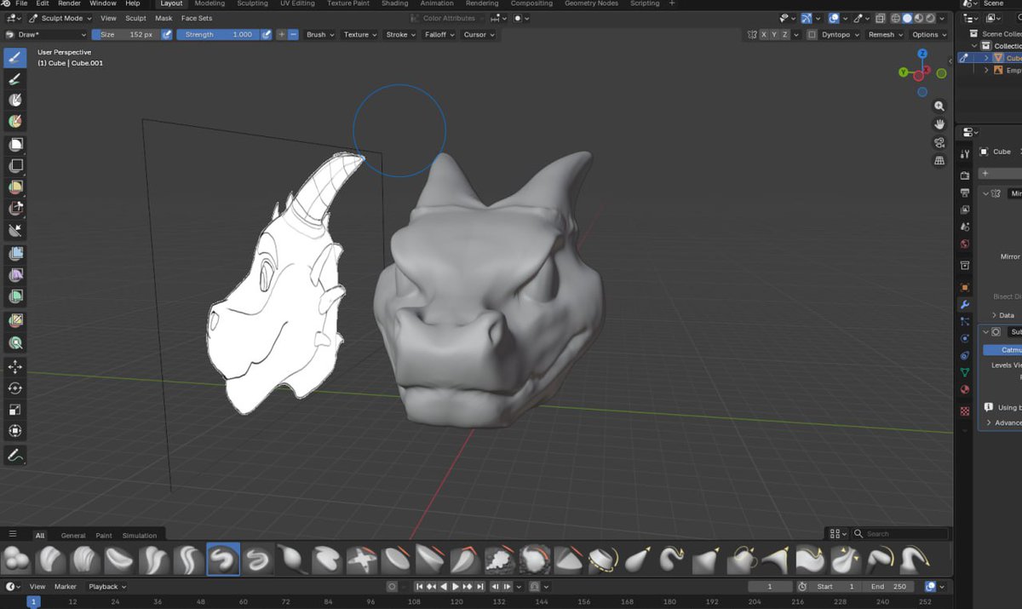
Task: Click the subtract direction minus button
Action: [x=293, y=35]
